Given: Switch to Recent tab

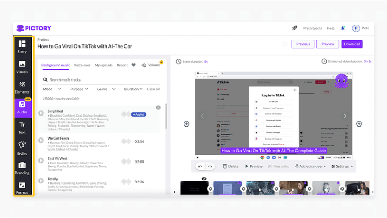Looking at the screenshot, I should [x=122, y=65].
